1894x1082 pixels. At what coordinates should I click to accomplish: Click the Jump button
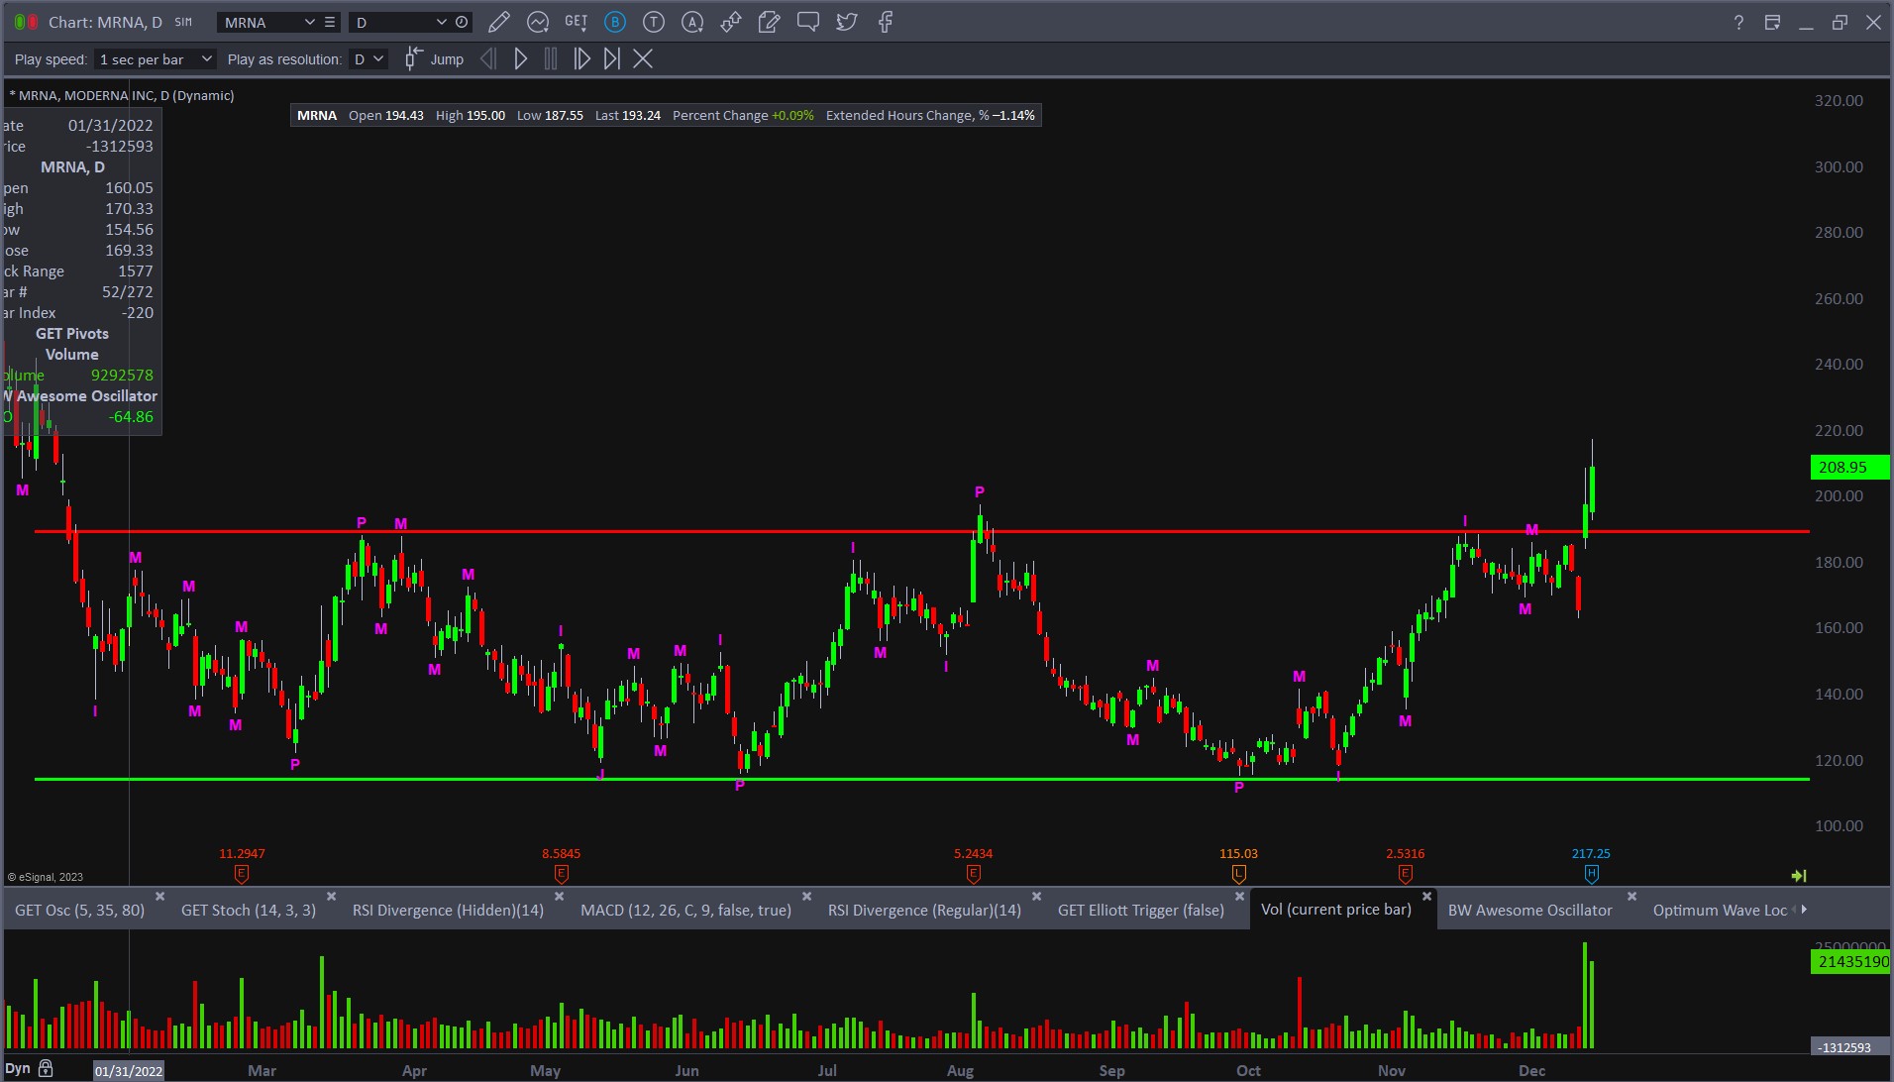point(435,59)
